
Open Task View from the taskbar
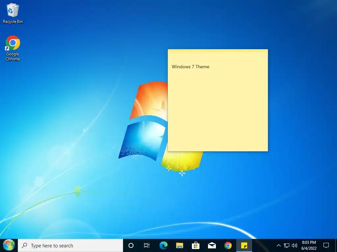(x=147, y=245)
